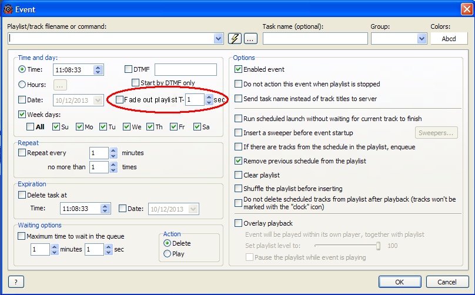The width and height of the screenshot is (475, 295).
Task: Check Run scheduled launch without waiting
Action: click(x=239, y=119)
